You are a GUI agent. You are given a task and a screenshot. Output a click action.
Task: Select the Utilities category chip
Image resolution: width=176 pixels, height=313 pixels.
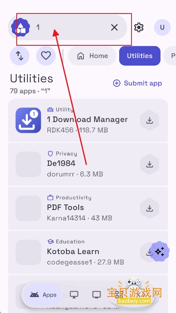pyautogui.click(x=140, y=56)
